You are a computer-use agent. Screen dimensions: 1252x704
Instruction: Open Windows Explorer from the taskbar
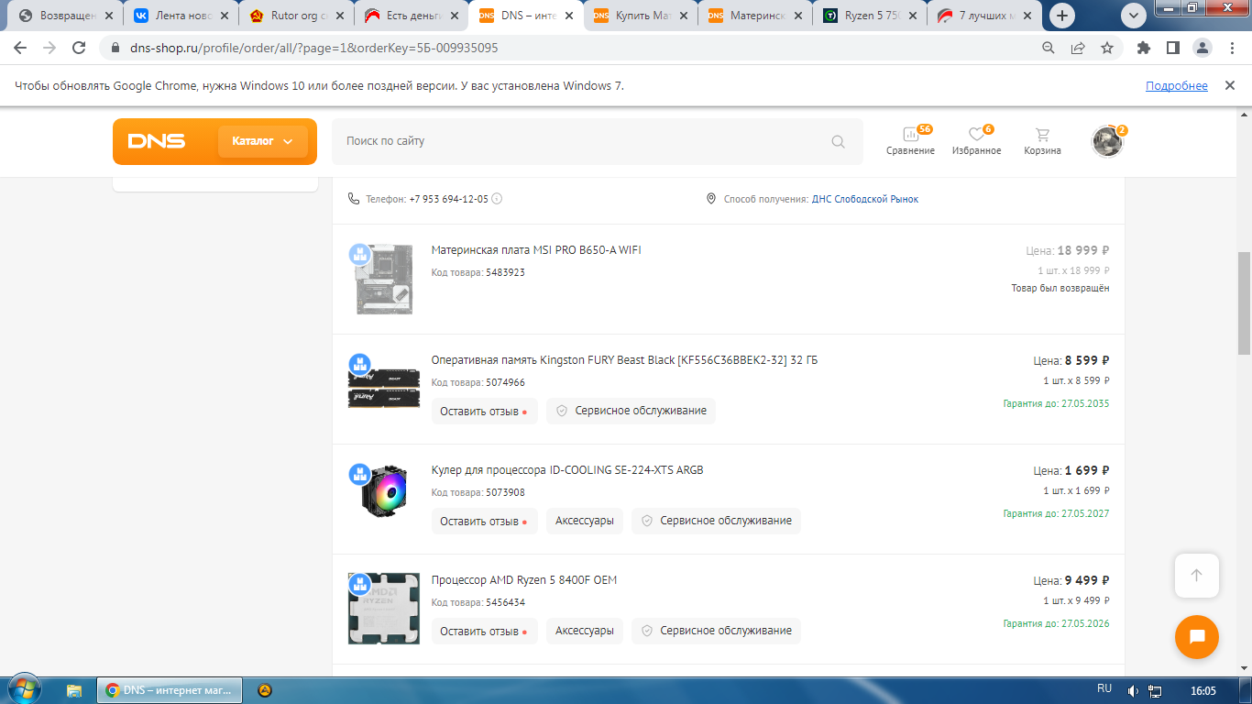click(x=74, y=690)
